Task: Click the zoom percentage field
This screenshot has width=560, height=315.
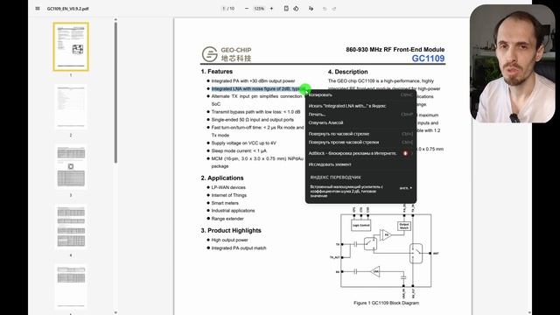Action: pos(259,8)
